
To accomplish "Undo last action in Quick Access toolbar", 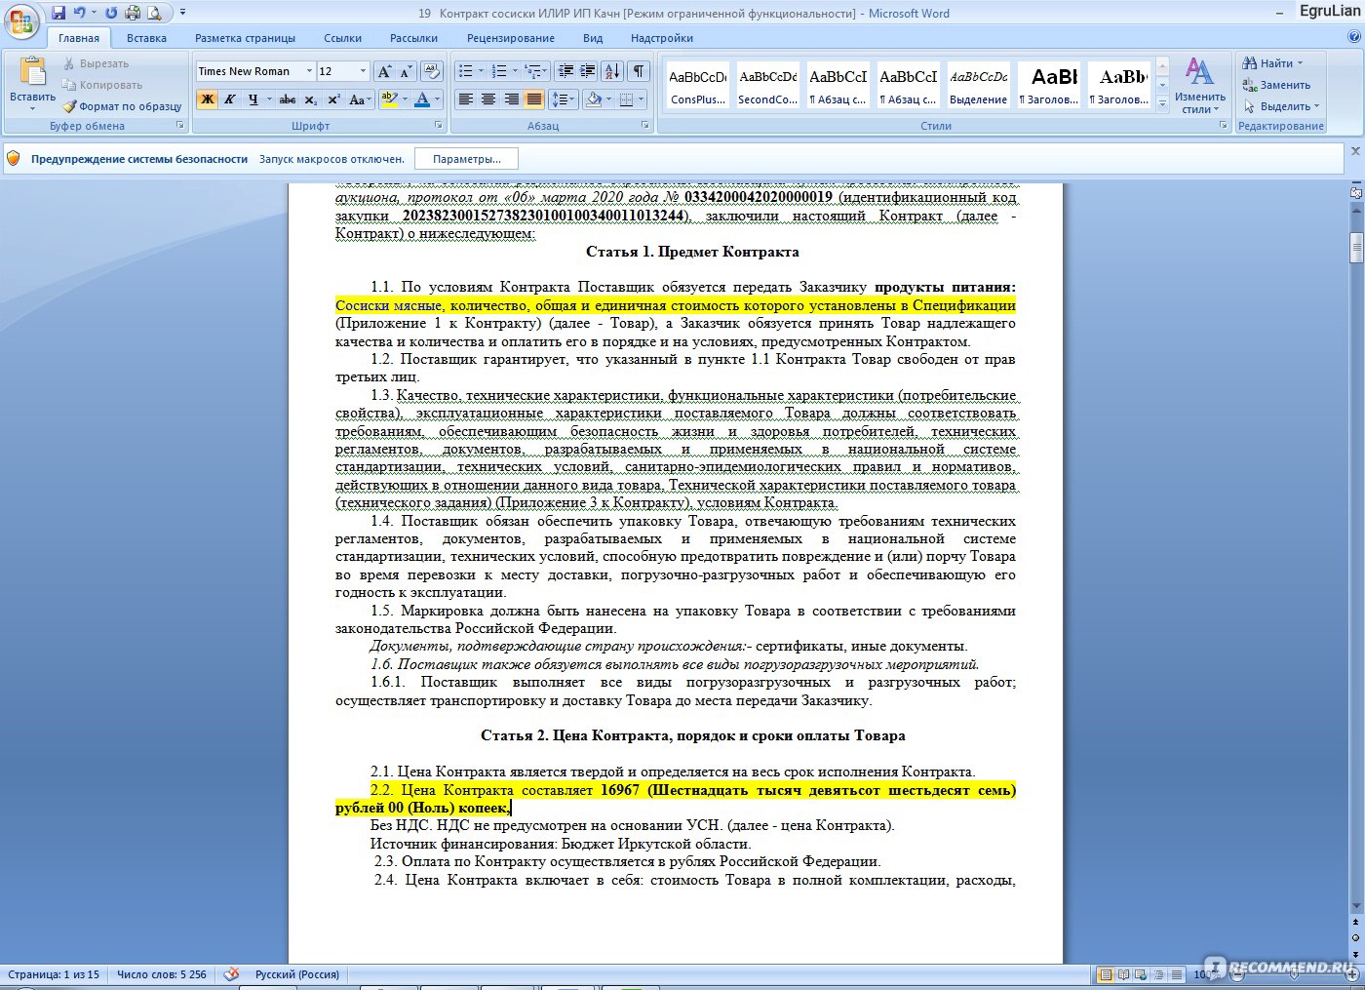I will point(80,13).
